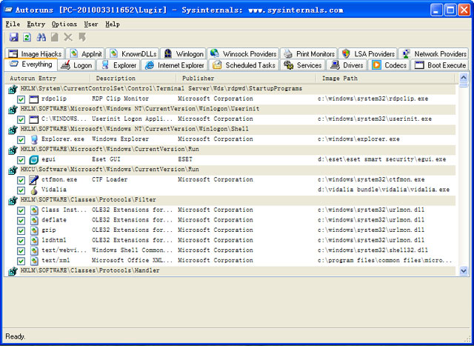Click path d:\vidalia bundle\vidalia\vidalia.exe
Viewport: 474px width, 346px height.
(384, 190)
